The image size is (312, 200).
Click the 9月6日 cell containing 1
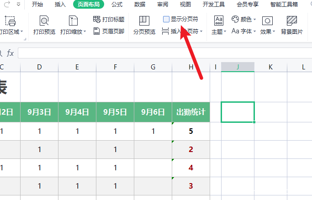coord(153,131)
